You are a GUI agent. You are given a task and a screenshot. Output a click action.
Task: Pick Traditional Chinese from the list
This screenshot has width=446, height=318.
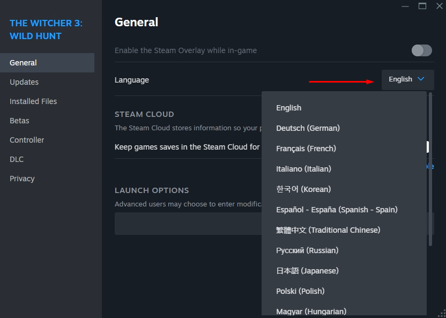coord(344,230)
